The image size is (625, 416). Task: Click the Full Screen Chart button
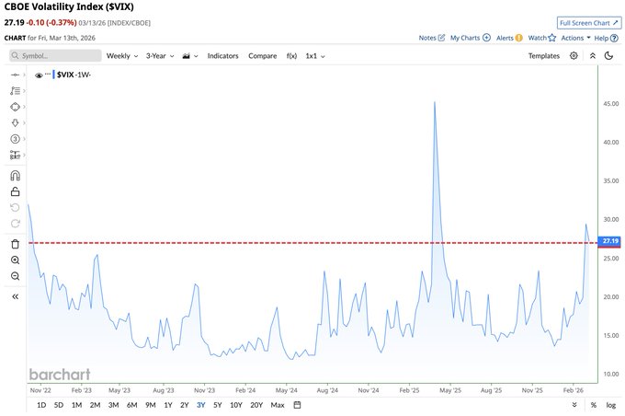click(x=589, y=23)
